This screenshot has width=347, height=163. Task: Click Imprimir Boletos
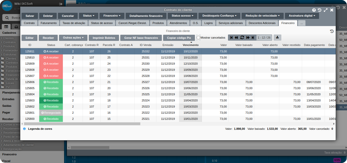(x=104, y=38)
